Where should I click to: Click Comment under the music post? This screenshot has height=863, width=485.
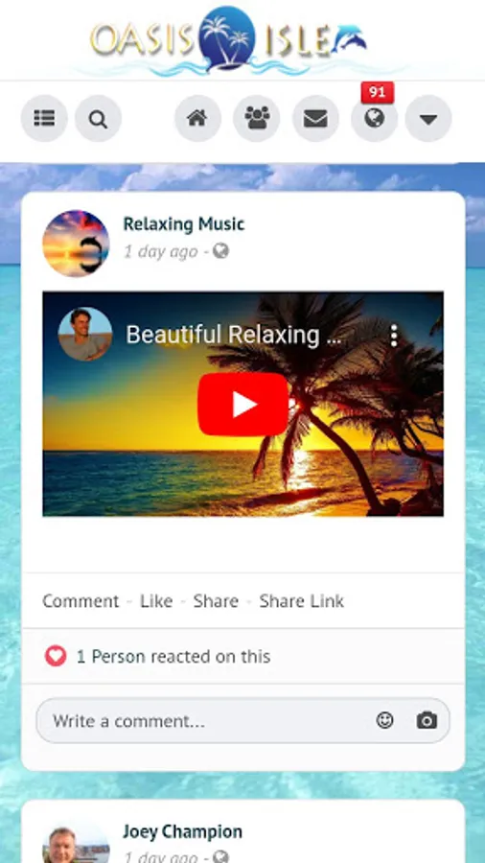click(81, 601)
